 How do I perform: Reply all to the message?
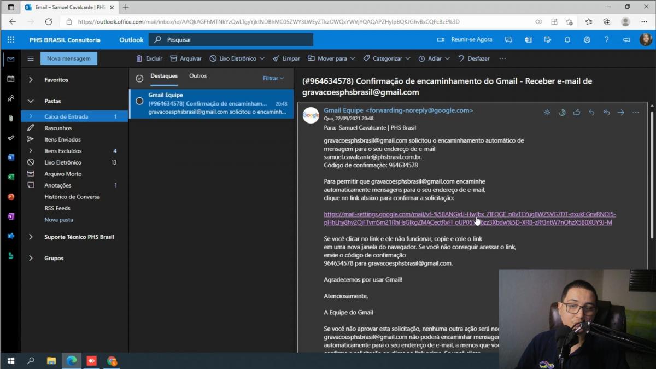point(606,113)
